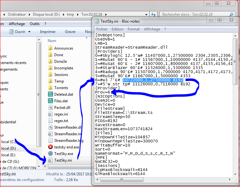Click the Packet.dll file icon
This screenshot has width=240, height=187.
coord(50,107)
